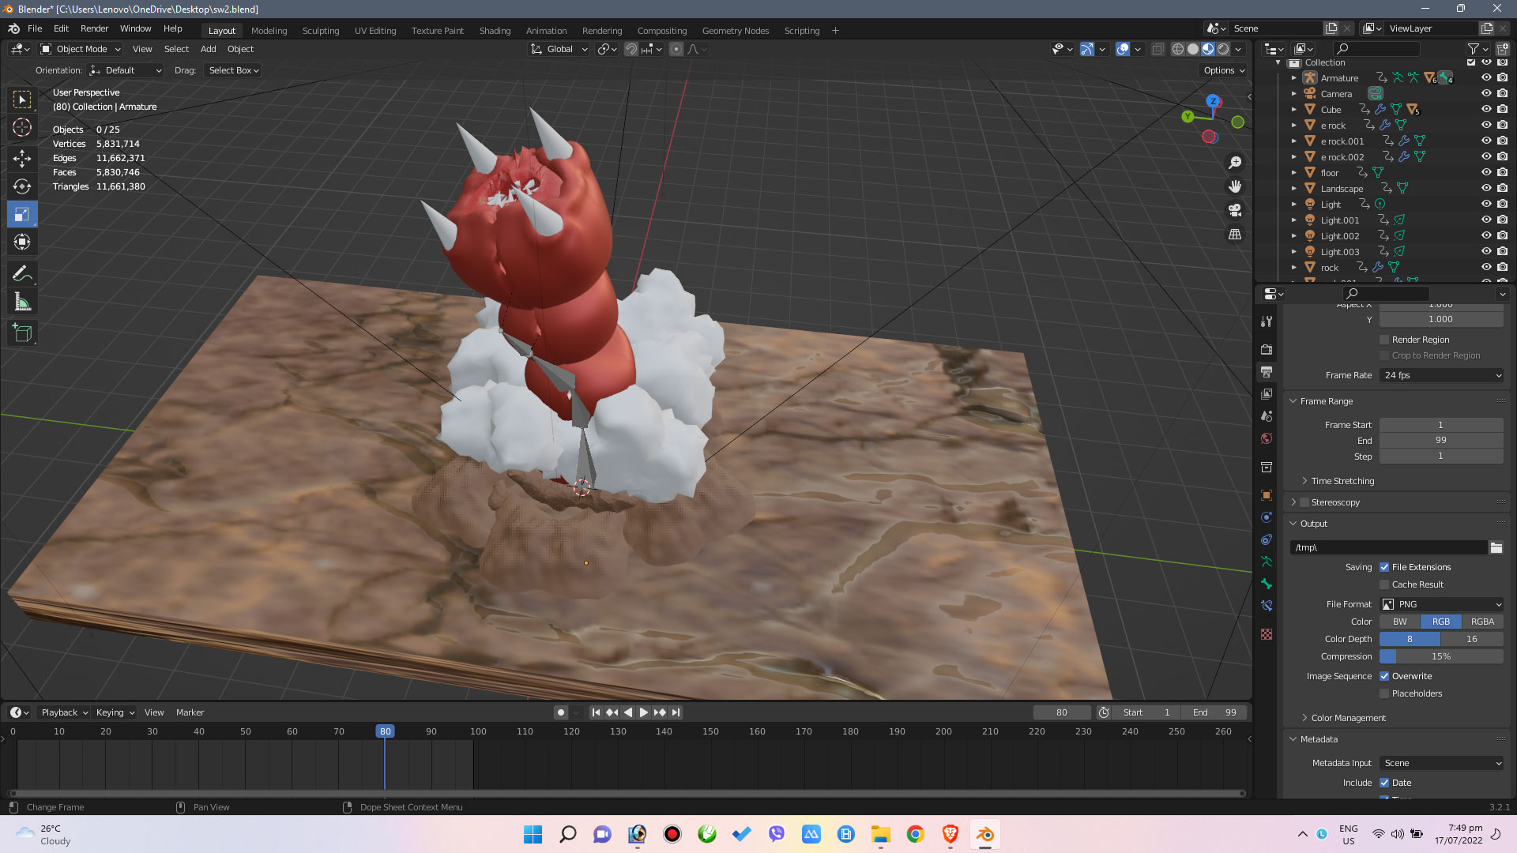Image resolution: width=1517 pixels, height=853 pixels.
Task: Set Color Depth to 16
Action: tap(1471, 639)
